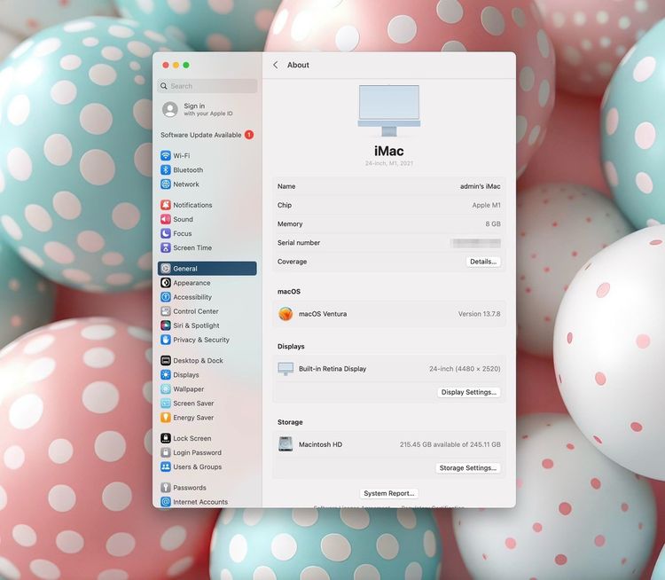Screen dimensions: 665x580
Task: Open the Focus moon icon
Action: tap(166, 233)
